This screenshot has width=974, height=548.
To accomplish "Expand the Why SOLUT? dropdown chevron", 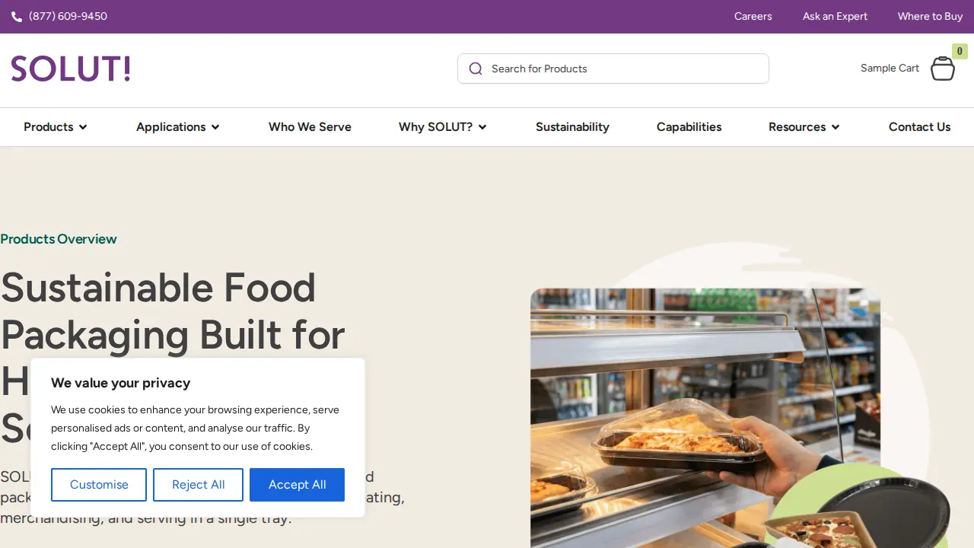I will coord(482,127).
